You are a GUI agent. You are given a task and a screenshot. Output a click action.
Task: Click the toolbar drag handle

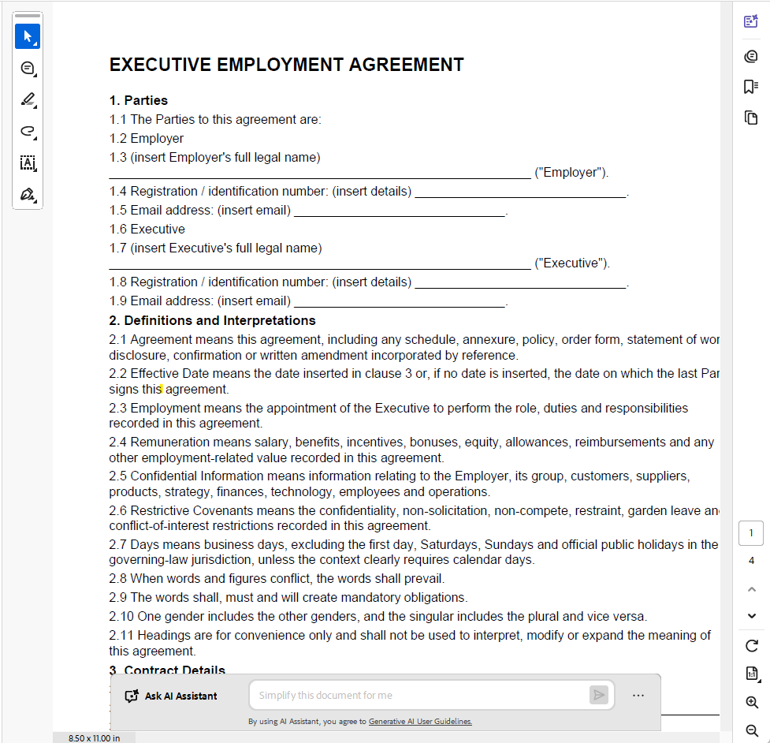click(x=28, y=16)
